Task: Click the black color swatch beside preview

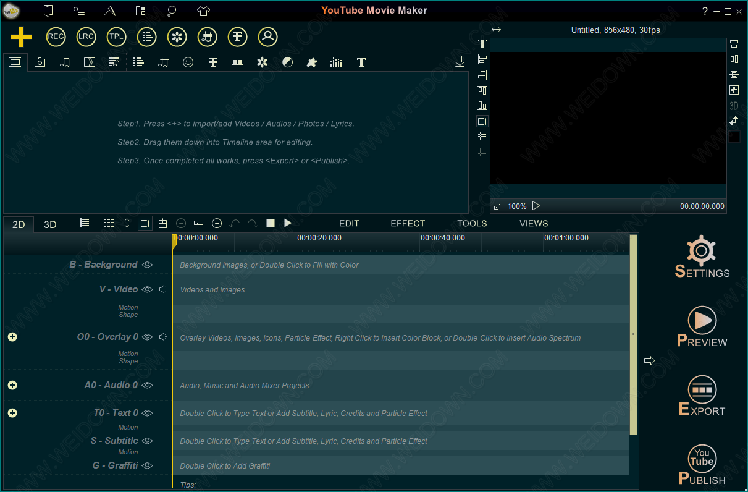Action: coord(734,137)
